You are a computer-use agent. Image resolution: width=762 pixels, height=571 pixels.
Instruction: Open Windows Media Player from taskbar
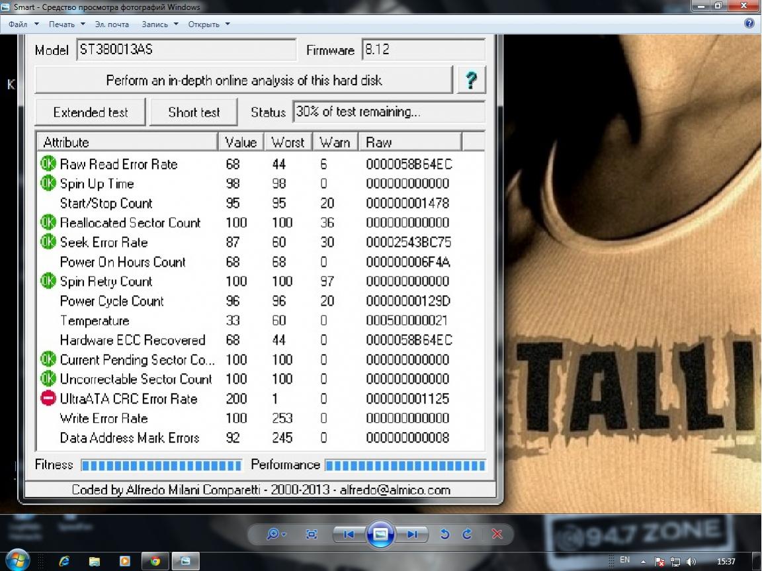(x=124, y=561)
